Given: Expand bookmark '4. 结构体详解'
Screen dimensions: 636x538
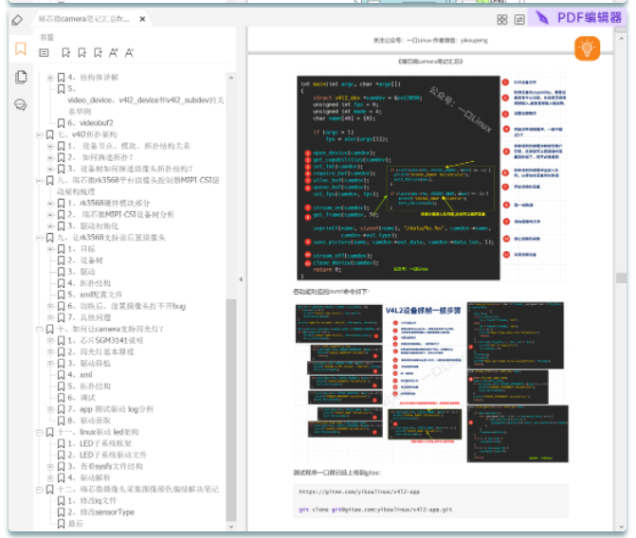Looking at the screenshot, I should point(50,77).
